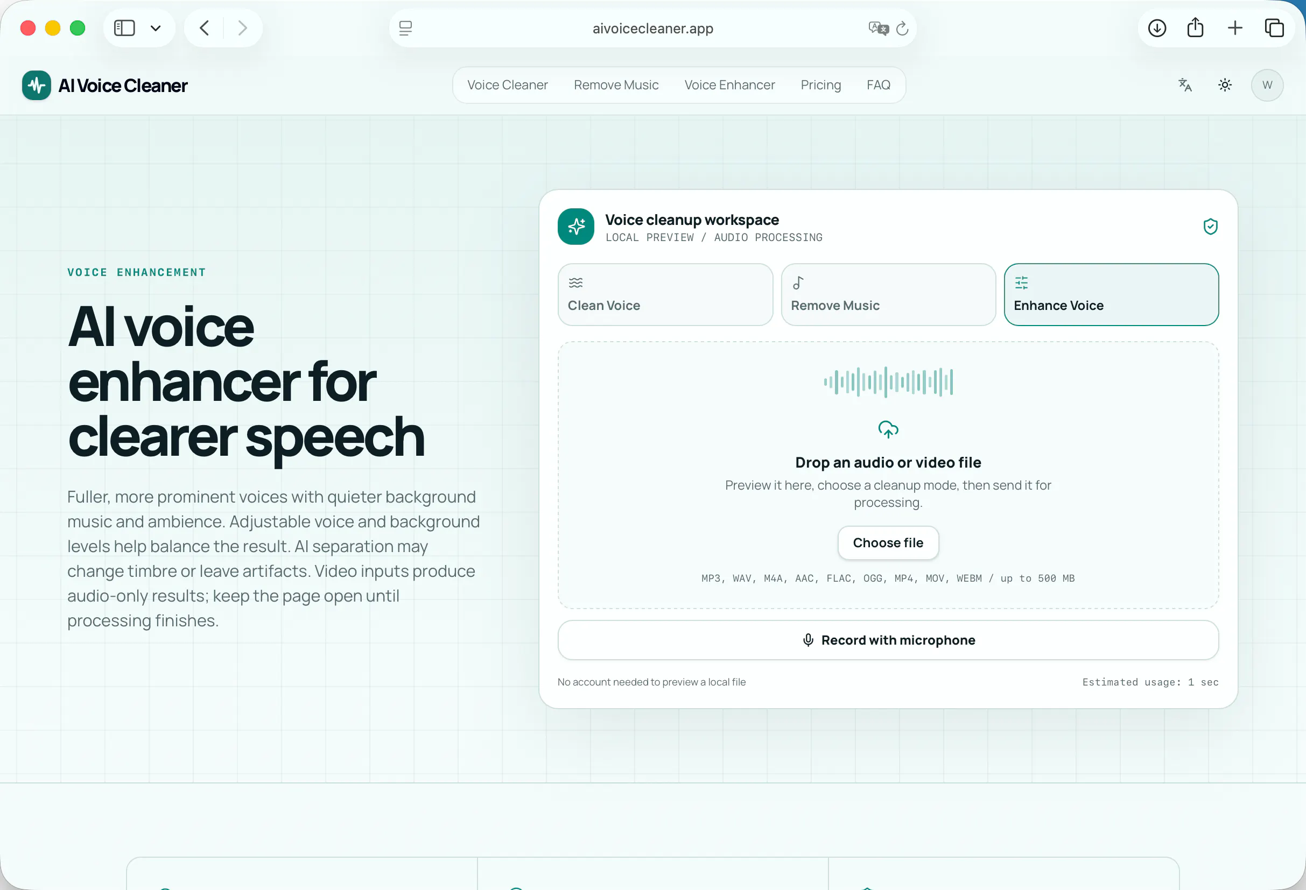Viewport: 1306px width, 890px height.
Task: Click Record with microphone button
Action: click(x=888, y=640)
